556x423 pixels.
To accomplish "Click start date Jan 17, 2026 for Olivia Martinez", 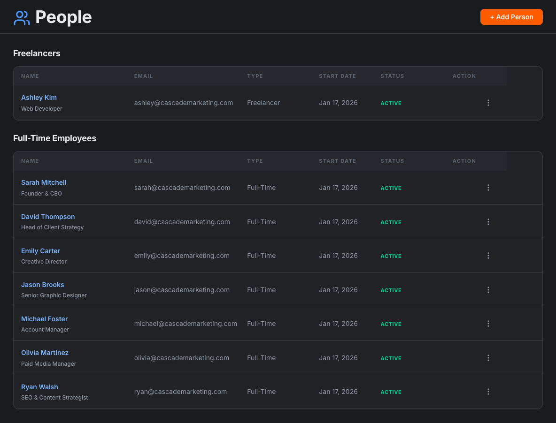I will click(338, 358).
